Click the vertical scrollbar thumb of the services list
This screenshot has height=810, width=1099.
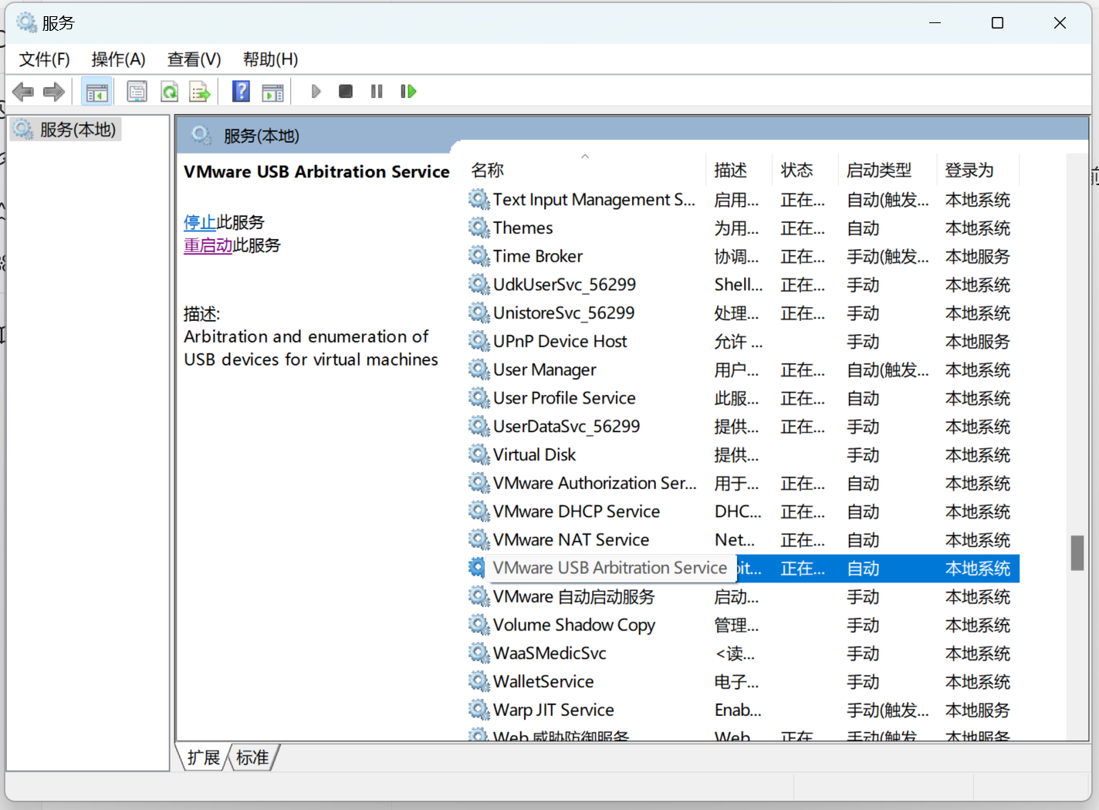pyautogui.click(x=1077, y=553)
